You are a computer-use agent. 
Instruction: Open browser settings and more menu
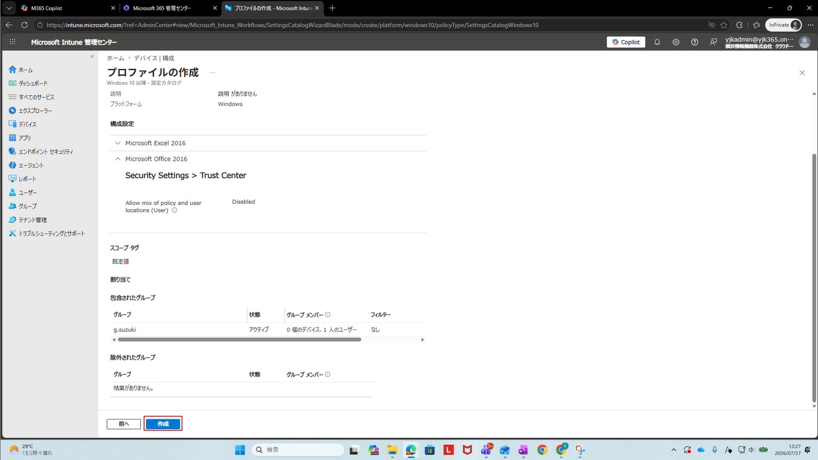click(811, 25)
